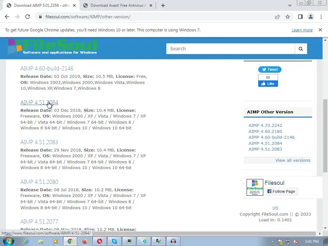Click the muted volume tray icon
The width and height of the screenshot is (328, 246).
coord(296,242)
